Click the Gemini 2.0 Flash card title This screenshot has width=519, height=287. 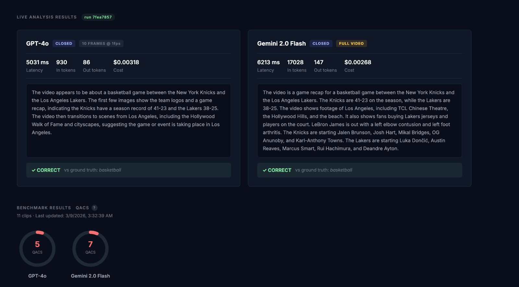[x=282, y=43]
